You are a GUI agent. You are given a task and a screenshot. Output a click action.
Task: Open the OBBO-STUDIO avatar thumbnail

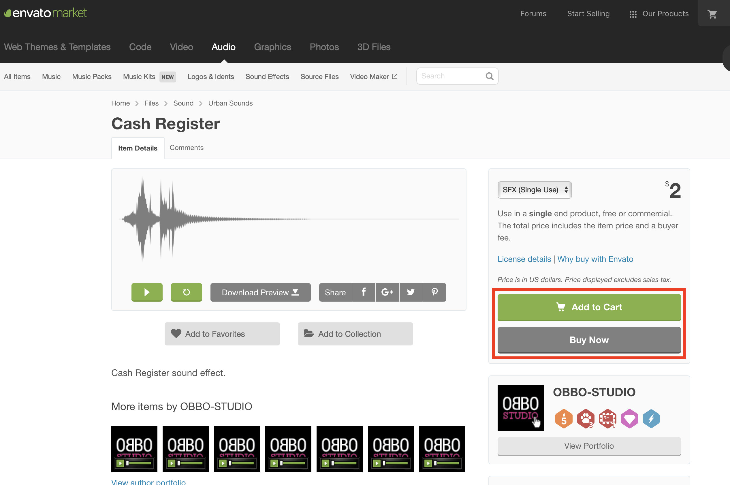(x=520, y=407)
